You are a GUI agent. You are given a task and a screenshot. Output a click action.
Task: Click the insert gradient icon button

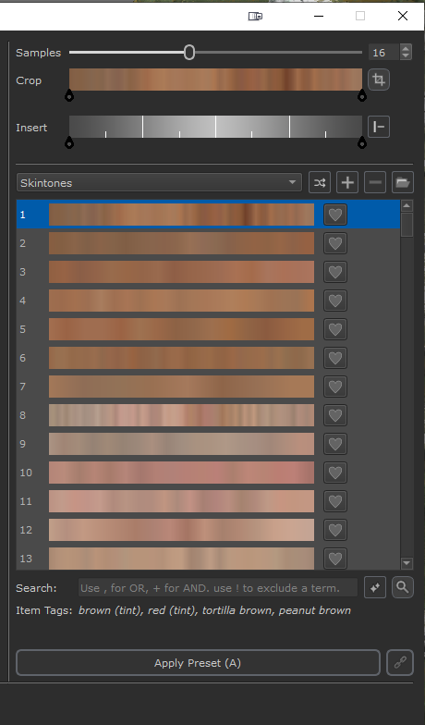click(x=379, y=127)
